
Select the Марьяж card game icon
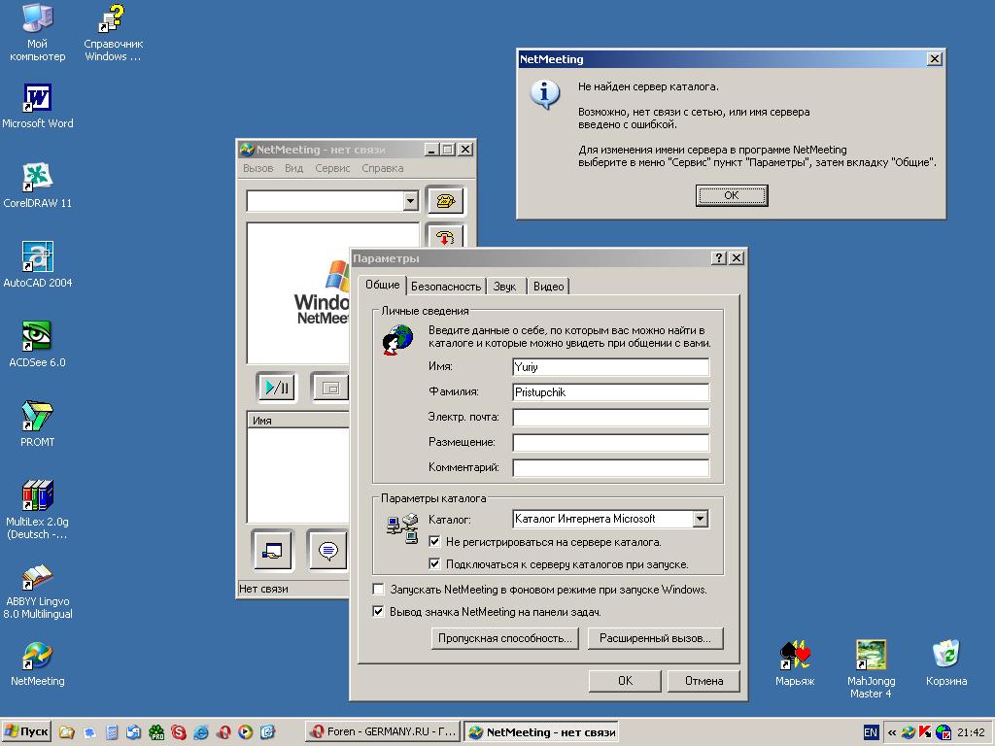795,664
